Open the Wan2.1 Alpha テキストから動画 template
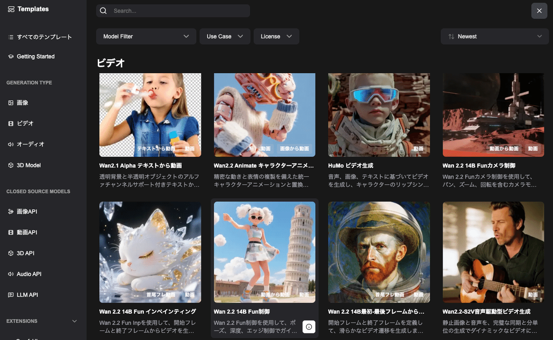Viewport: 553px width, 340px height. pyautogui.click(x=150, y=115)
